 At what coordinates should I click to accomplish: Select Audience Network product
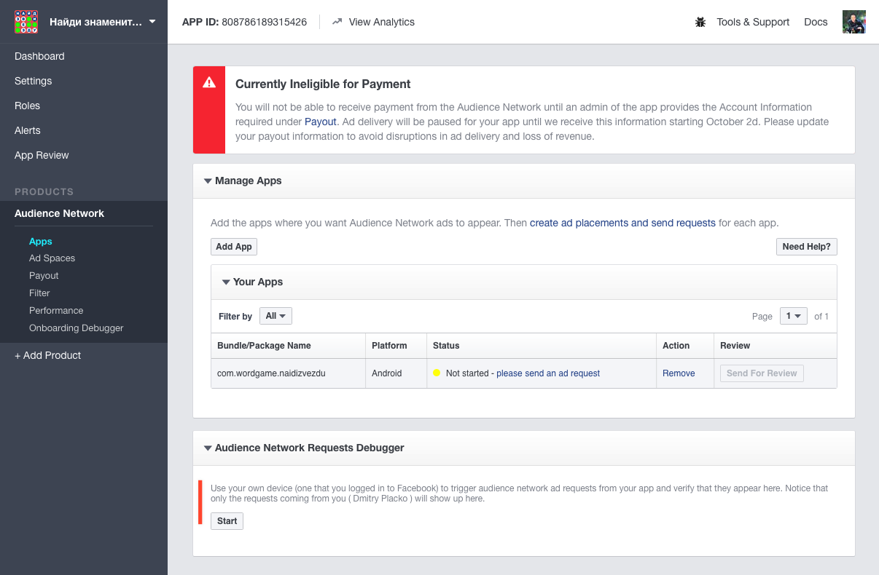[59, 213]
